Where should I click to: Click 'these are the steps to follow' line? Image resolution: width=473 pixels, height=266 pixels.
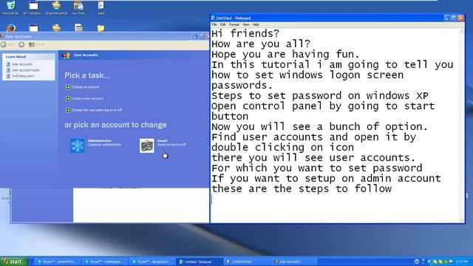(x=302, y=189)
